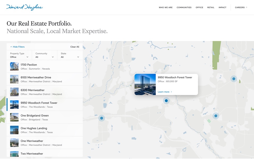The width and height of the screenshot is (254, 159).
Task: Collapse filters with Hide Filters
Action: [x=17, y=47]
